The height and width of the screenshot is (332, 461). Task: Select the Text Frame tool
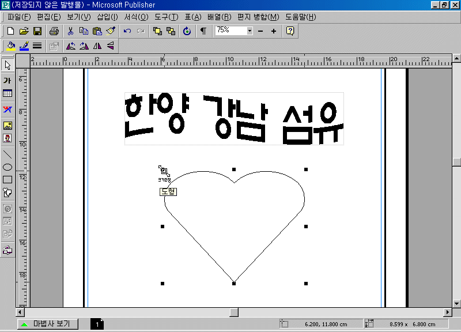coord(7,80)
